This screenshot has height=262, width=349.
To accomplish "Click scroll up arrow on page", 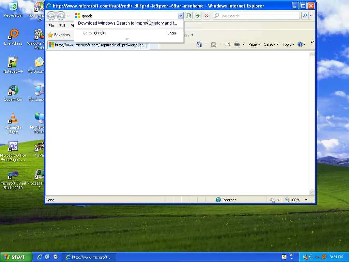I will [x=312, y=54].
